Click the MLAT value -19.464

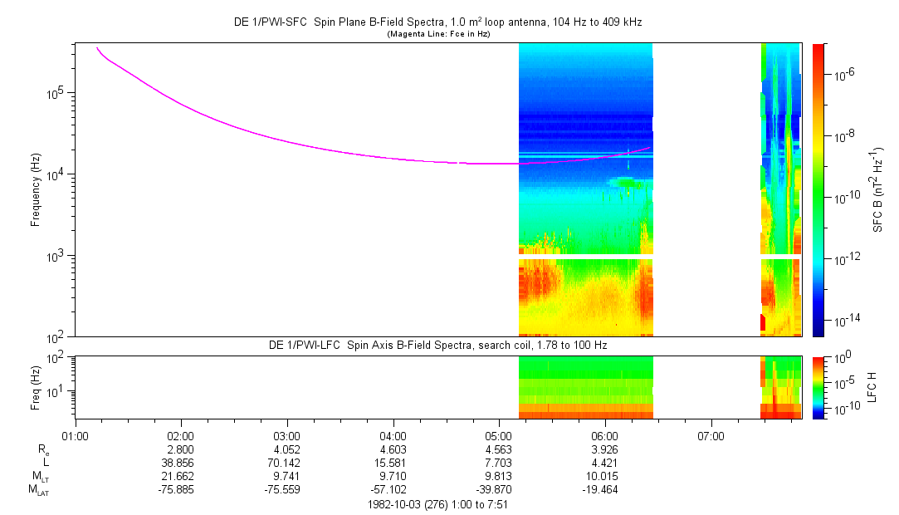[x=605, y=490]
